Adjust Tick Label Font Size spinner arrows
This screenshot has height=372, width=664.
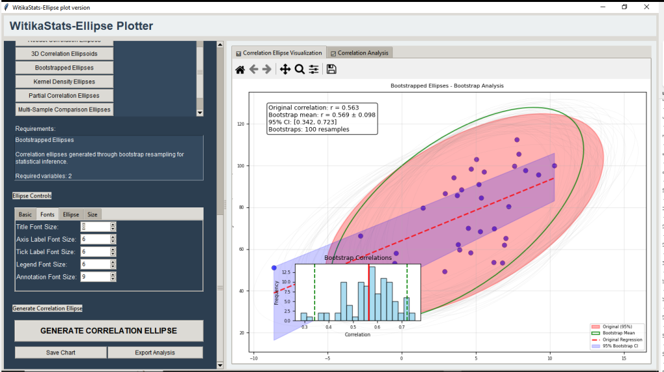tap(113, 252)
